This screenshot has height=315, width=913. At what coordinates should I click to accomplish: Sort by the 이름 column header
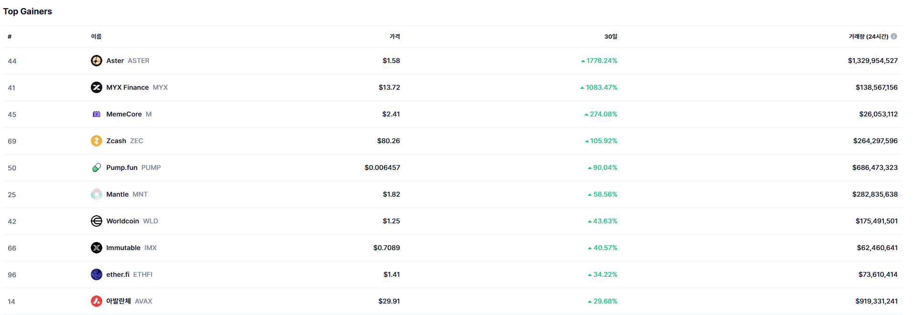coord(96,37)
